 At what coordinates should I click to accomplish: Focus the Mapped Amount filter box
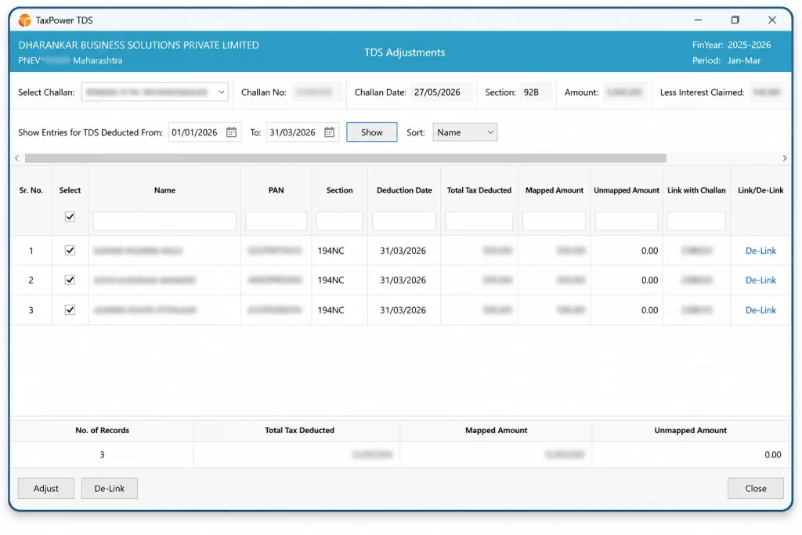pos(554,221)
